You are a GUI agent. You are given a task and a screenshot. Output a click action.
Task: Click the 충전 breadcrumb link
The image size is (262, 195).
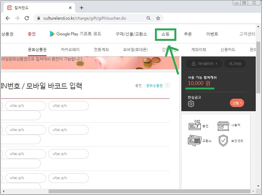coord(138,86)
